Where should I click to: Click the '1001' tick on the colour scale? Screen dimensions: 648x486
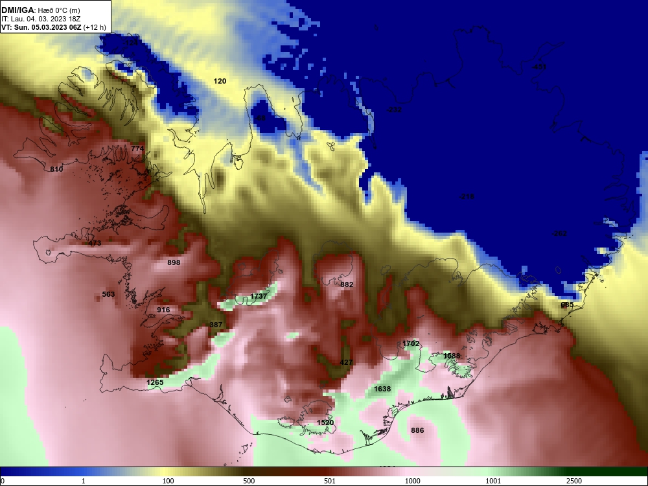pos(493,481)
